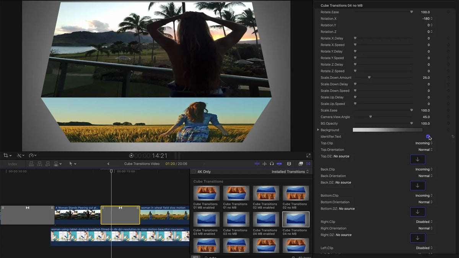The height and width of the screenshot is (258, 459).
Task: Click the Top.DZ drop zone well
Action: [x=418, y=159]
